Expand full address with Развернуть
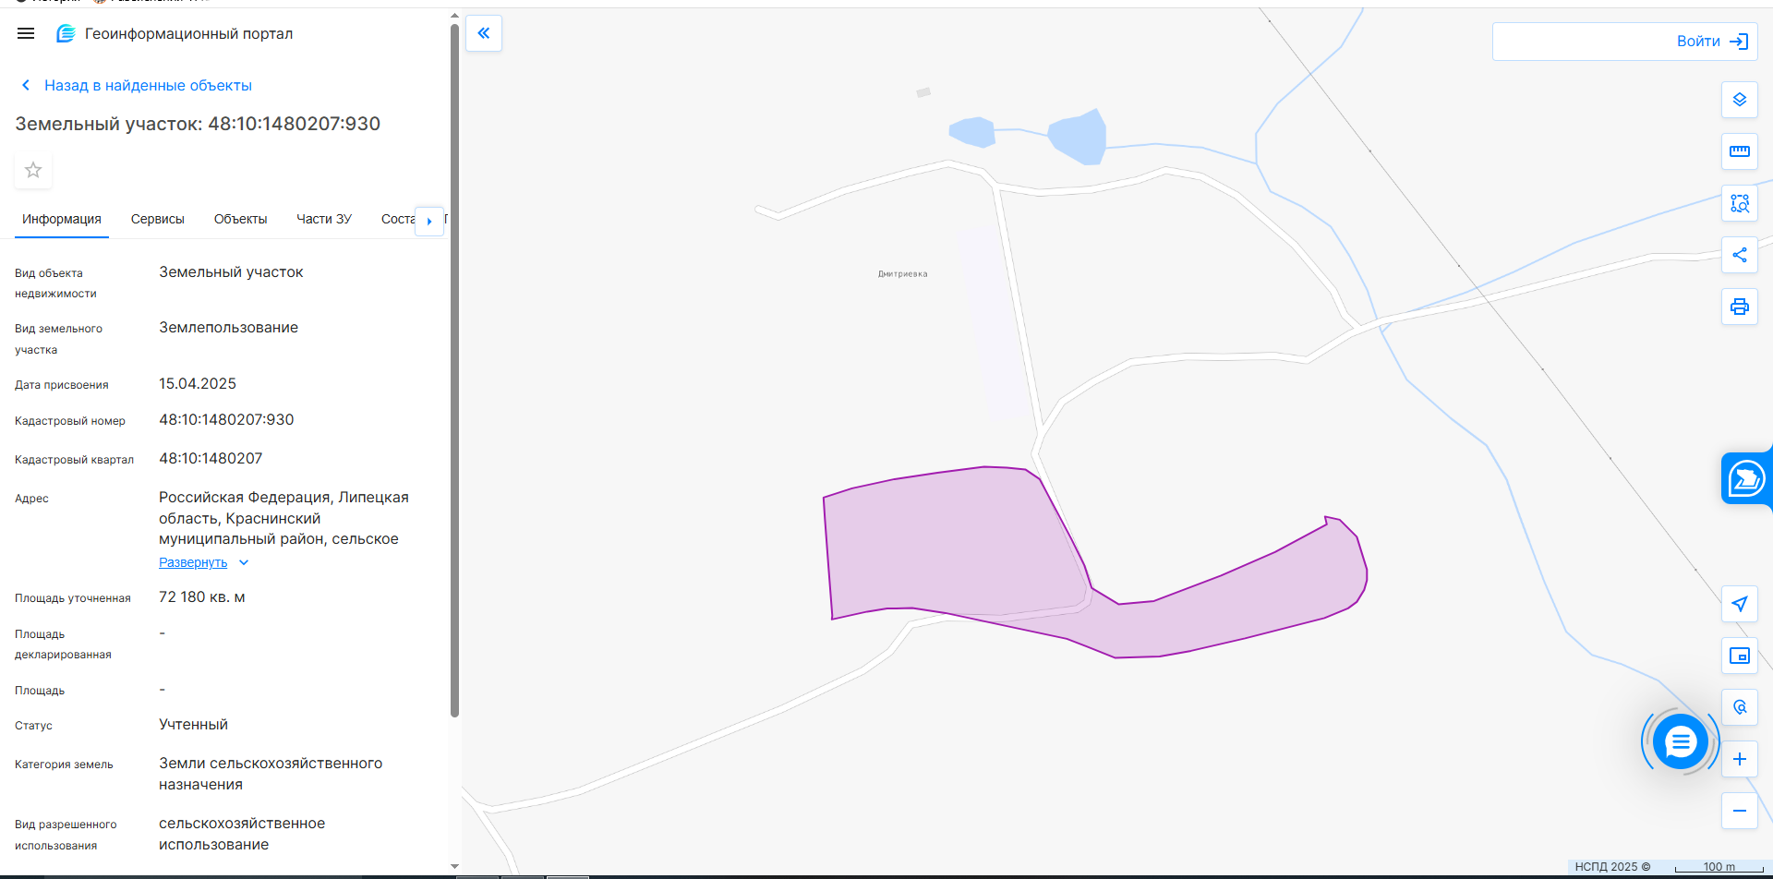 pyautogui.click(x=193, y=562)
